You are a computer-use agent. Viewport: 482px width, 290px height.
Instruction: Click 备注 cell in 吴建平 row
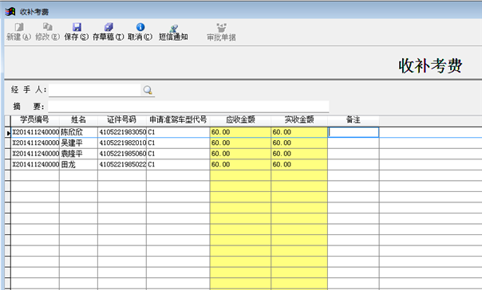[354, 143]
